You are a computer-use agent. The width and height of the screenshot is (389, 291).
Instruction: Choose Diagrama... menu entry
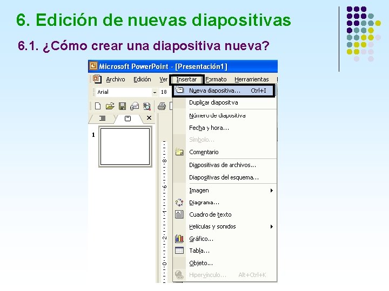click(225, 203)
